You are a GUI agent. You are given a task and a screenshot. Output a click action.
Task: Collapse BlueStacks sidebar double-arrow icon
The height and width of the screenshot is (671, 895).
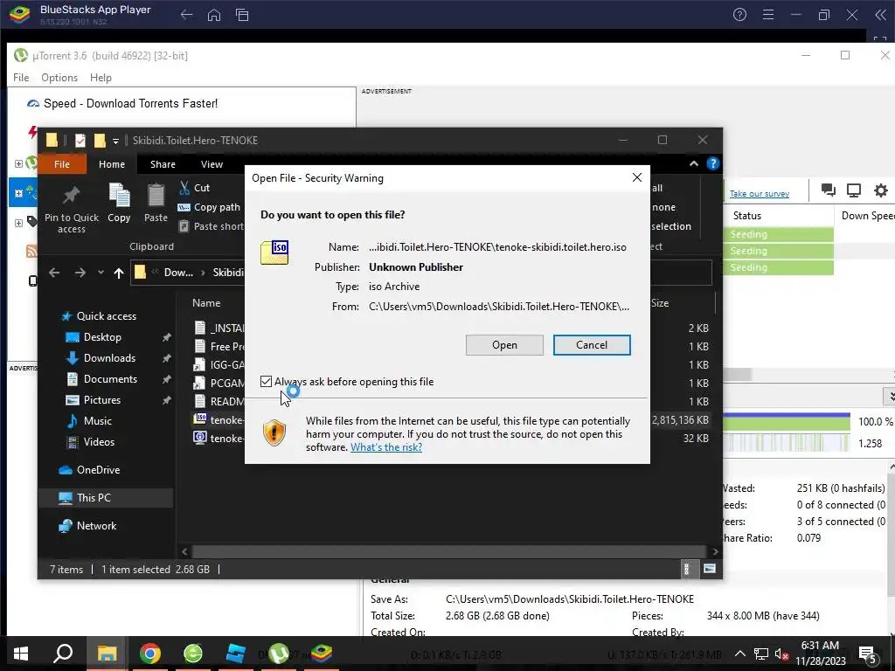click(881, 15)
